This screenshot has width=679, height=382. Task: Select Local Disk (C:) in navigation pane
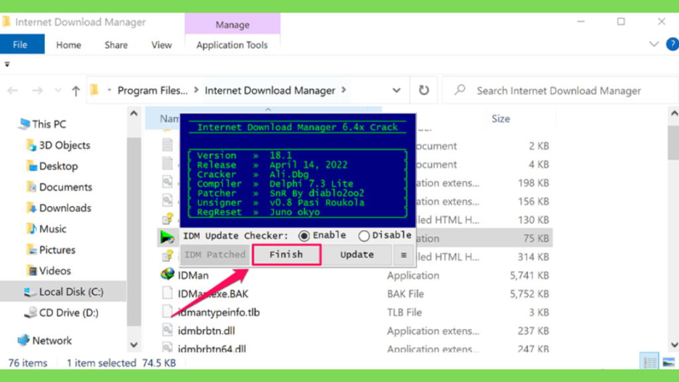63,292
